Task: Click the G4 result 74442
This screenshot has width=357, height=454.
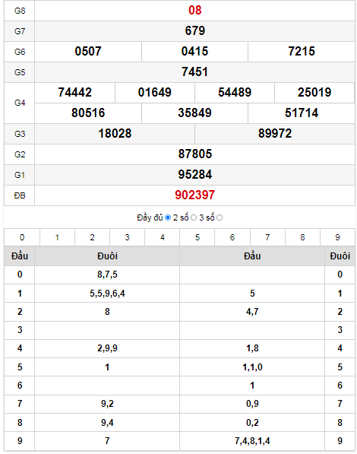Action: 74,93
